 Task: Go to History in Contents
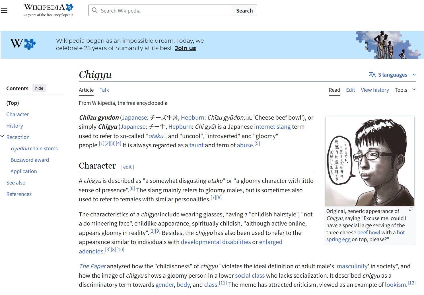[x=15, y=126]
